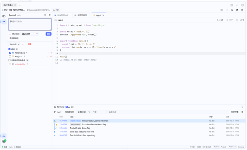
Task: Click the red rollback button
Action: pos(30,44)
